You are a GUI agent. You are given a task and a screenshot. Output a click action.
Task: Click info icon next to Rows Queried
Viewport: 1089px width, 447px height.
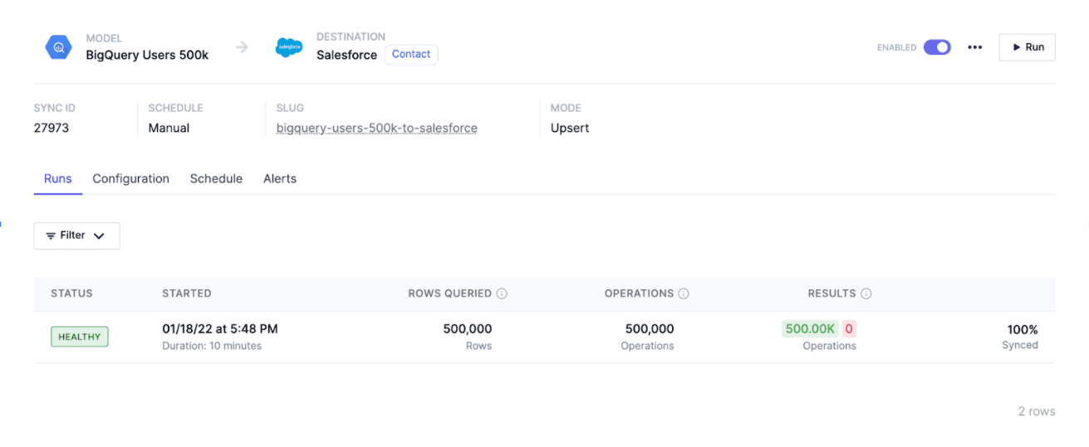pos(502,294)
